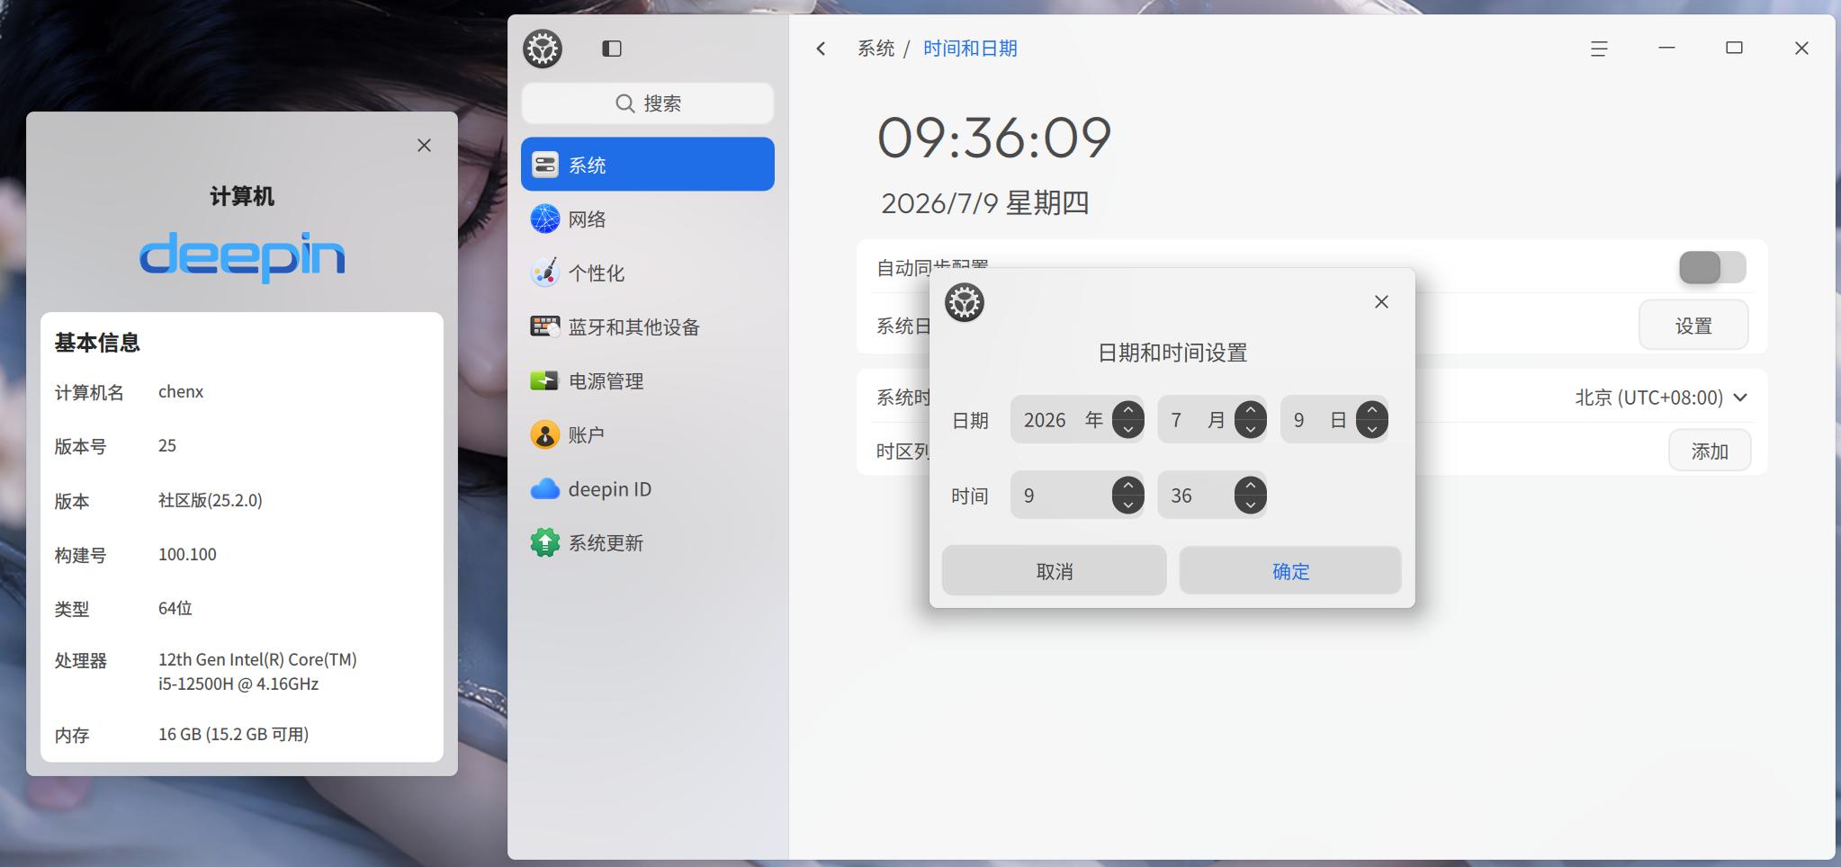Open the 个性化 paint palette icon
1841x867 pixels.
[x=545, y=273]
